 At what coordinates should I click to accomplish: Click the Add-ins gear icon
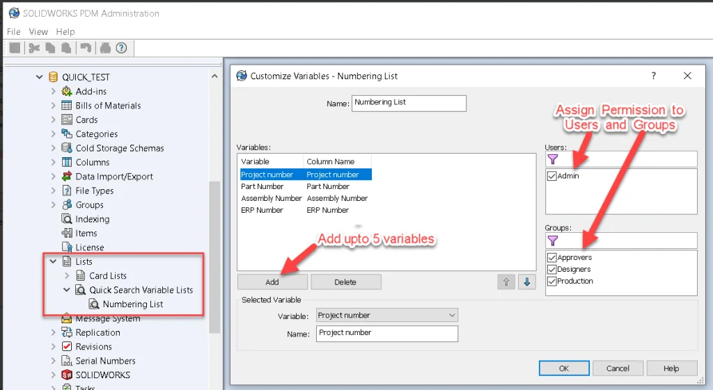(x=66, y=91)
